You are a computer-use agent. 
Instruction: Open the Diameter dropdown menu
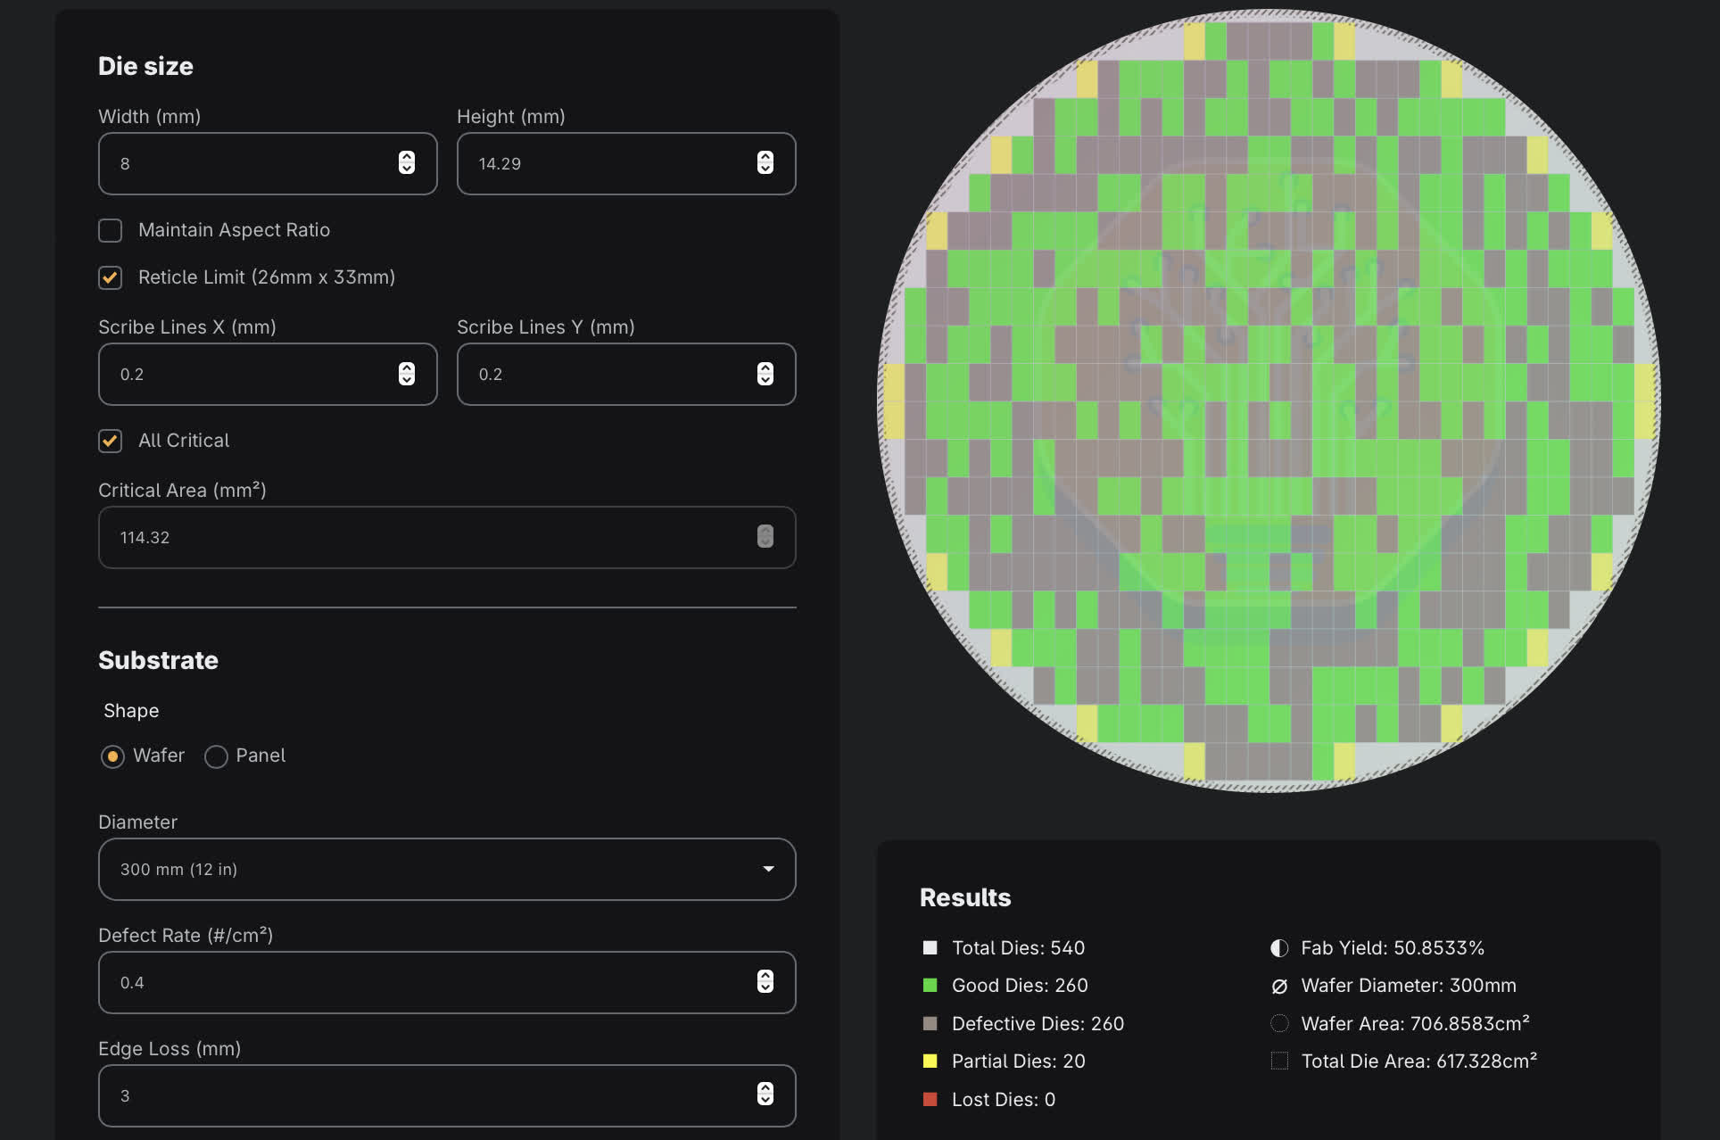(x=446, y=869)
